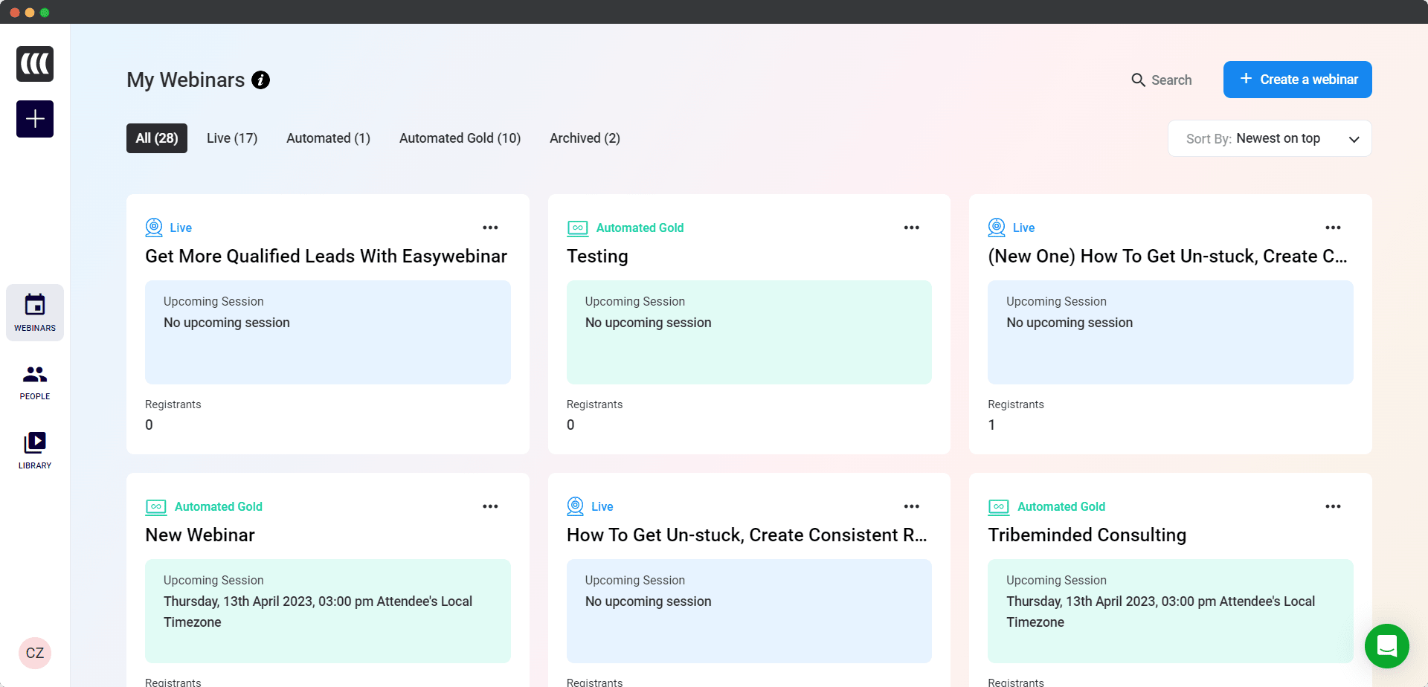The height and width of the screenshot is (687, 1428).
Task: Open the Webinars sidebar section
Action: 35,312
